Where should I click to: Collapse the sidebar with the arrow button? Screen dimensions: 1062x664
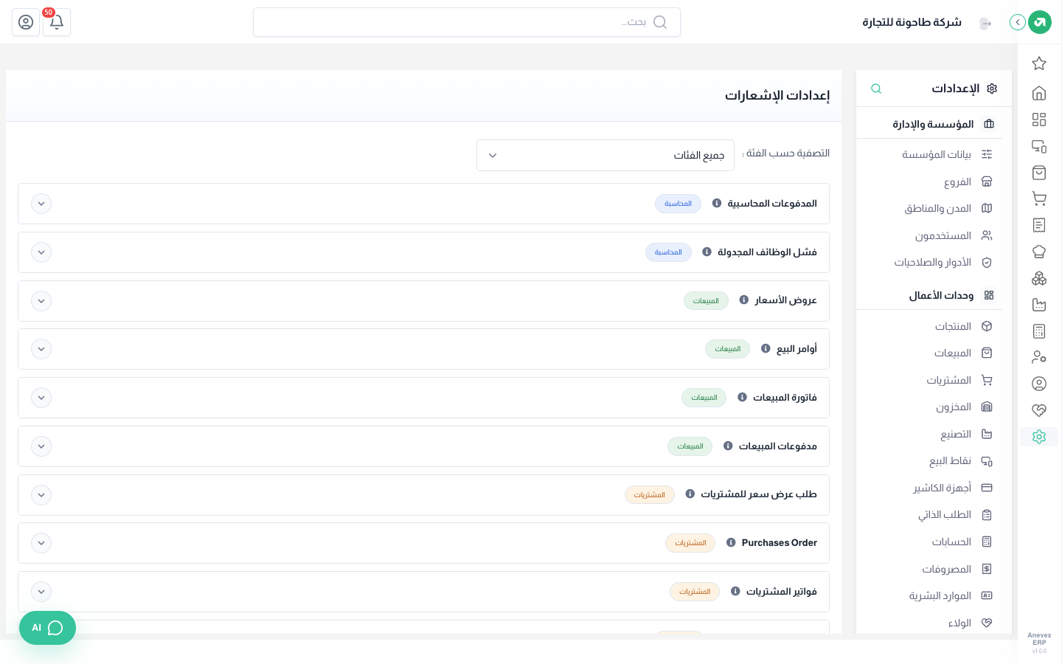[x=1018, y=22]
